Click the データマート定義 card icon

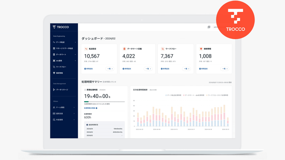pos(124,49)
